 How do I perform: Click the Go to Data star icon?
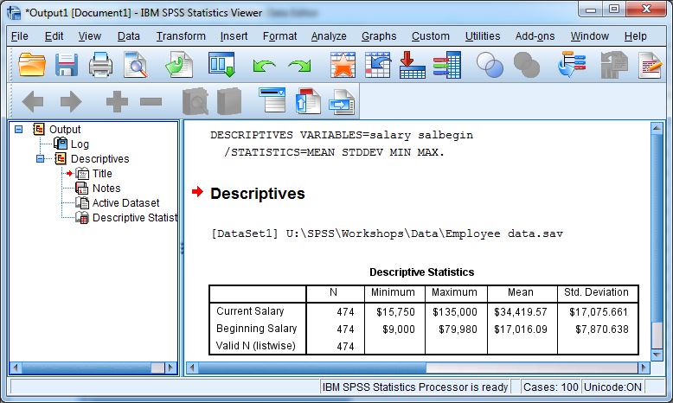343,65
